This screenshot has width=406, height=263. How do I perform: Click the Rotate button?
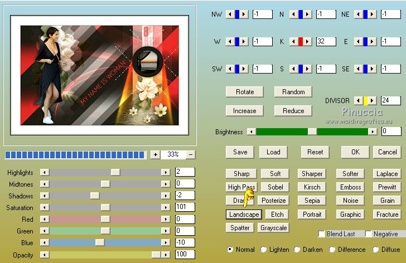pos(245,92)
